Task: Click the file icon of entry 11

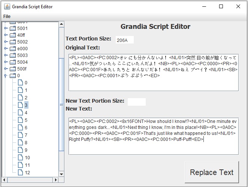Action: click(x=20, y=165)
